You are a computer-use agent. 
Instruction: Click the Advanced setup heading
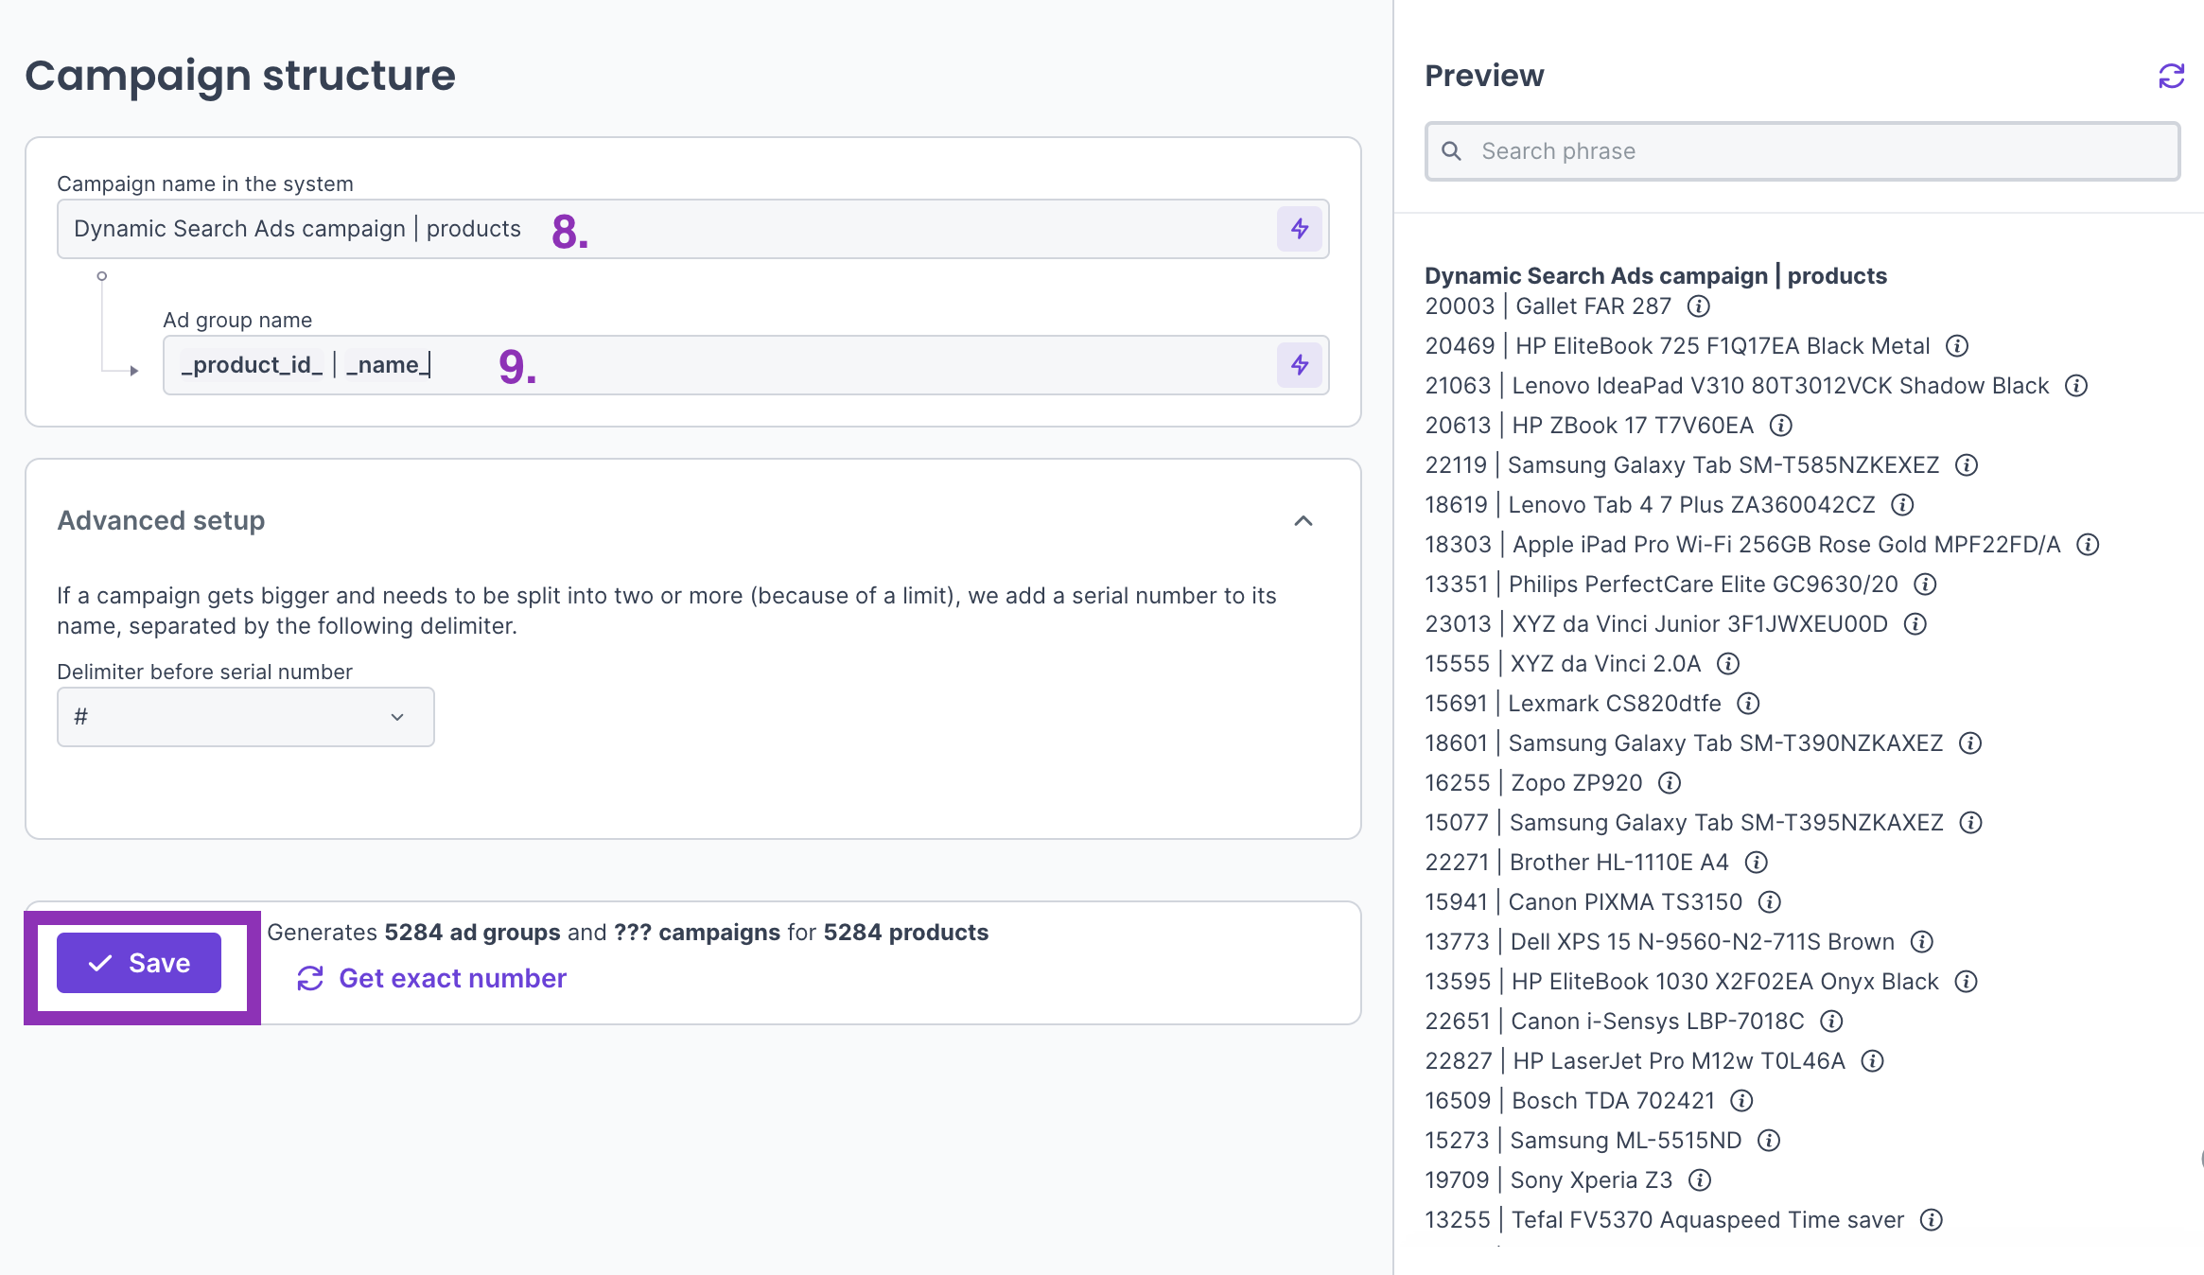161,521
